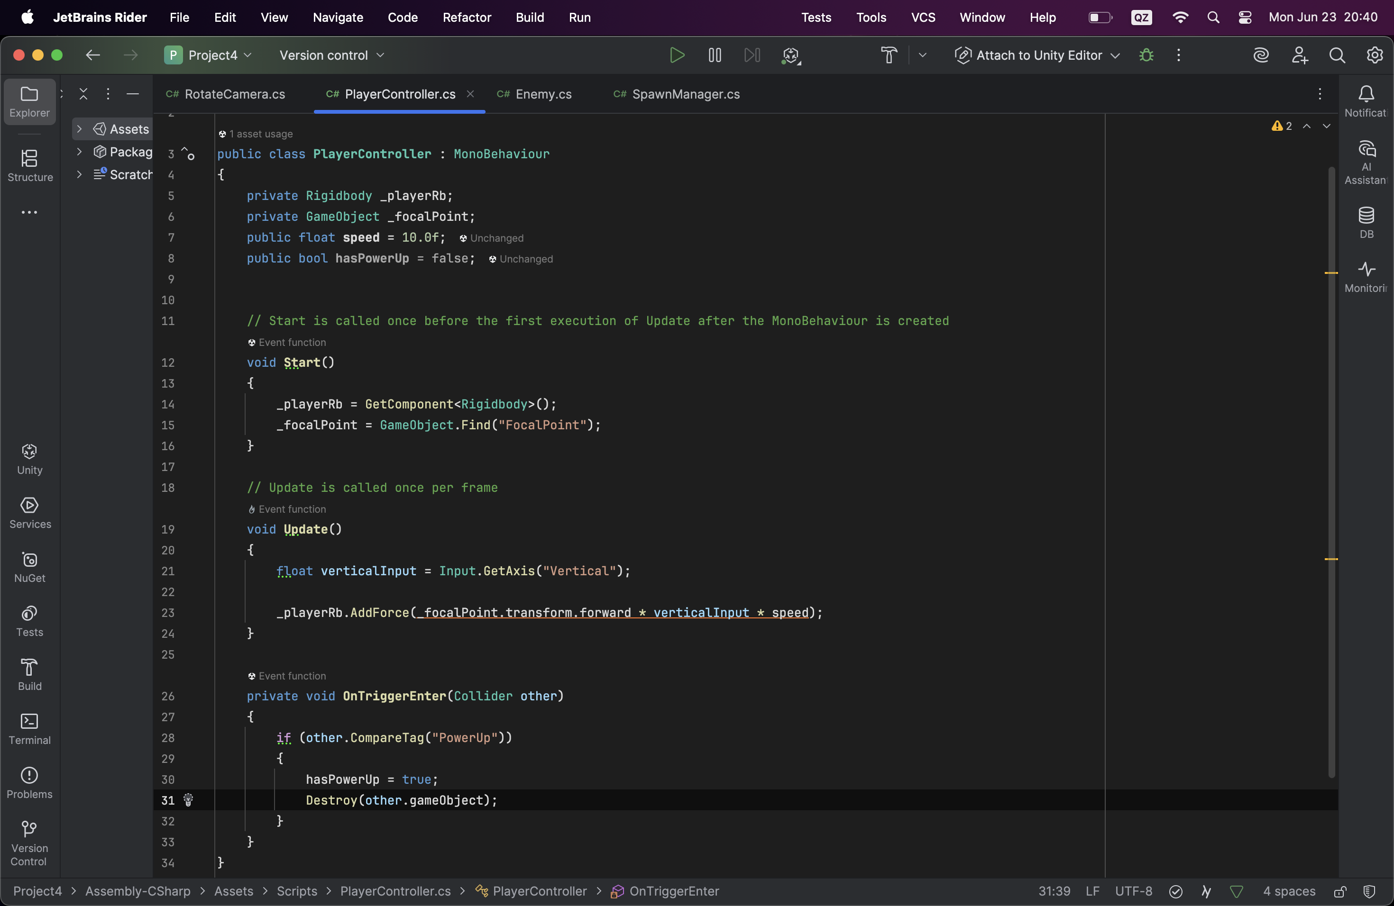
Task: Click the Unity play button in toolbar
Action: 677,55
